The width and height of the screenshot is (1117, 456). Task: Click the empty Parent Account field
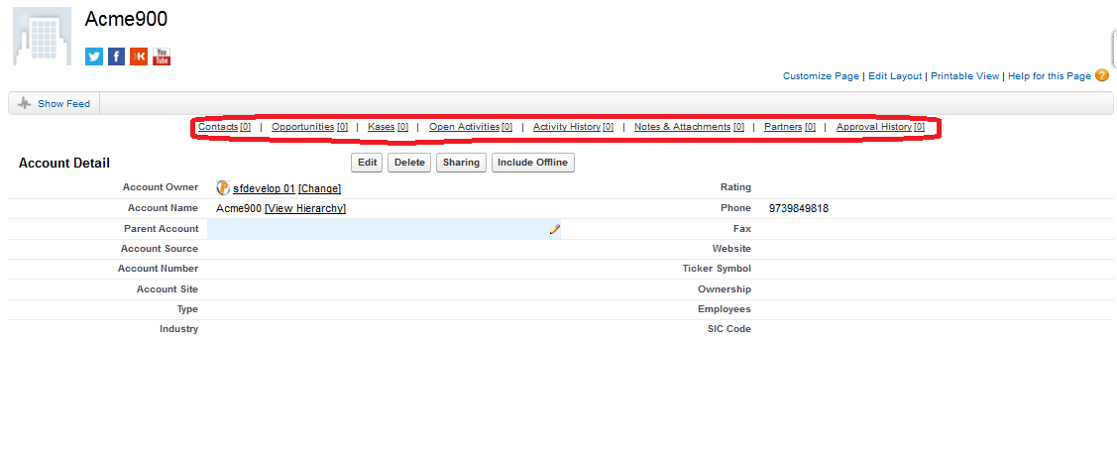(x=384, y=229)
